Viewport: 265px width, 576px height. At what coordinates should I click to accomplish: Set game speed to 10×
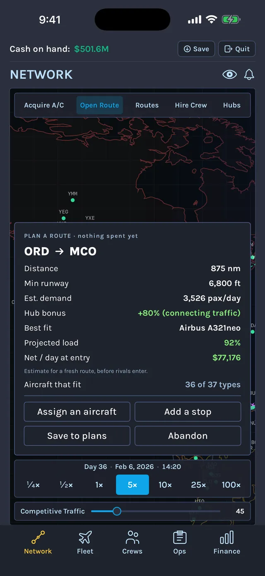pos(165,485)
